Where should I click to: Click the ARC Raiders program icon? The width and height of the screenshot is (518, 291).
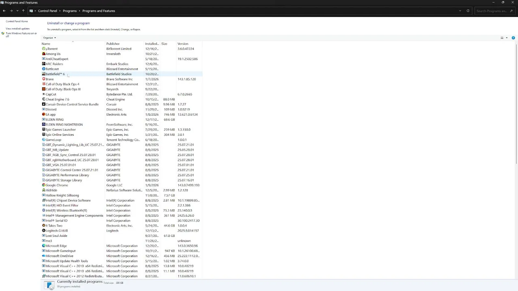[x=44, y=64]
